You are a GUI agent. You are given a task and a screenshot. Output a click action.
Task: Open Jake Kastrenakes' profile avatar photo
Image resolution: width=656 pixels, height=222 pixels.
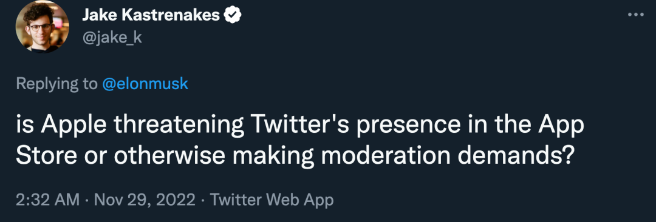43,26
